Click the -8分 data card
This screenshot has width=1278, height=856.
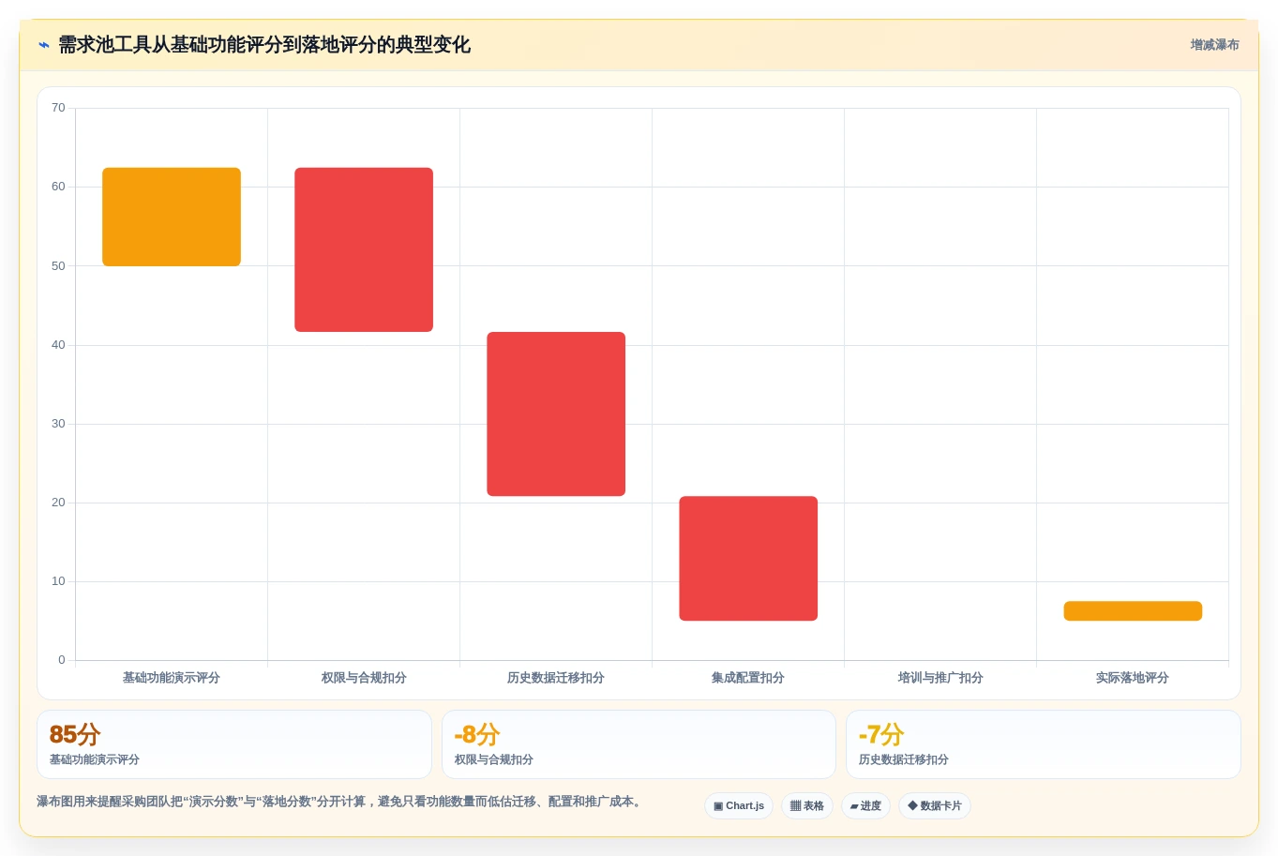tap(639, 744)
